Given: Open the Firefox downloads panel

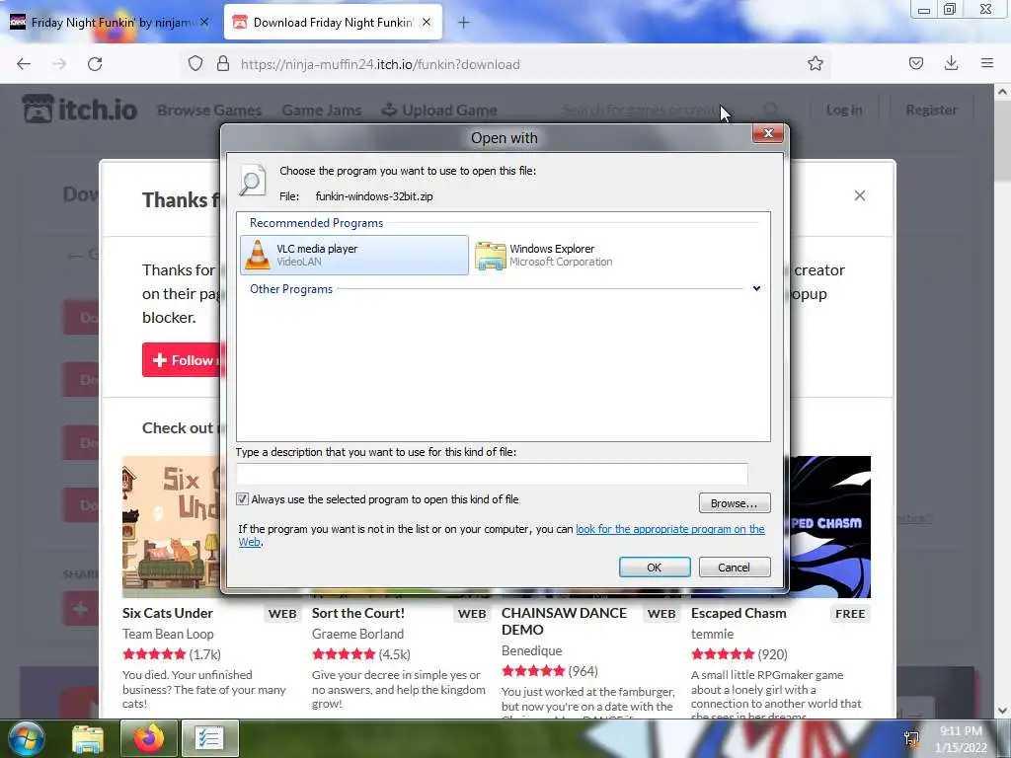Looking at the screenshot, I should 951,63.
